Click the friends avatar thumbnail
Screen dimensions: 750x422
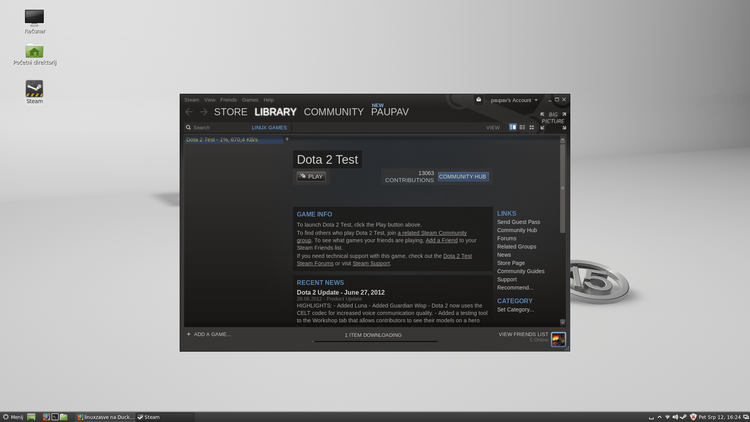pos(558,339)
